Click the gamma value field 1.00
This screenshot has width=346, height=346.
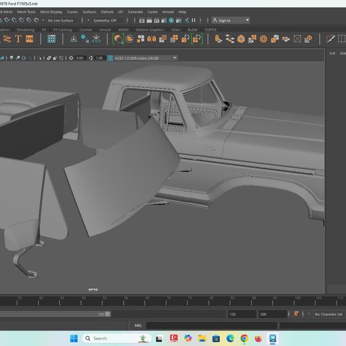(x=99, y=58)
